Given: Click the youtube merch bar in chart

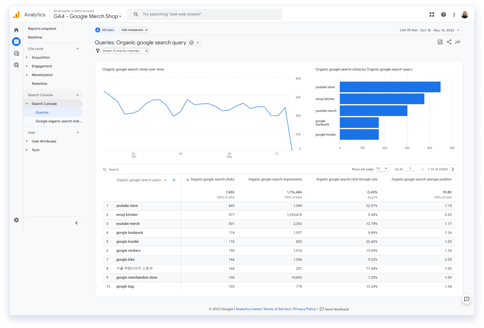Looking at the screenshot, I should pos(374,111).
